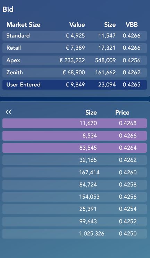Select the purple 0.4268 price level
The width and height of the screenshot is (150, 258).
(75, 123)
